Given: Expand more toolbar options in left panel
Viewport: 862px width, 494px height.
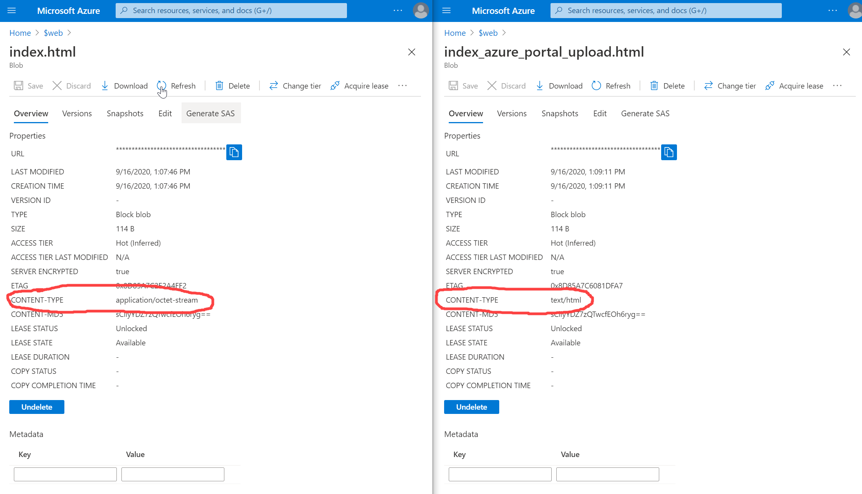Looking at the screenshot, I should (402, 85).
